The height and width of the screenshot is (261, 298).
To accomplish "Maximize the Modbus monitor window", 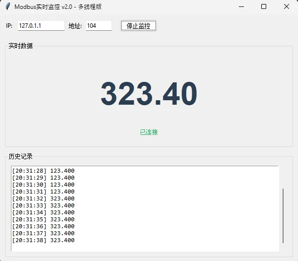I will (x=264, y=6).
